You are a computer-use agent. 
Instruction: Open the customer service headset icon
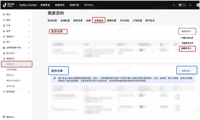pyautogui.click(x=174, y=5)
